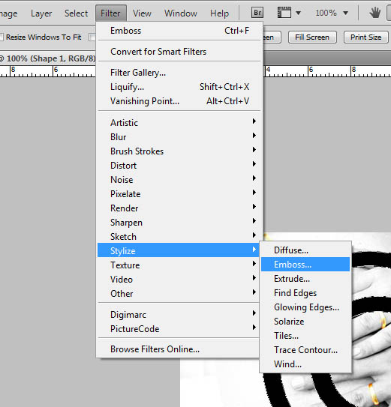Choose Glowing Edges filter
Viewport: 391px width, 407px height.
(x=305, y=307)
